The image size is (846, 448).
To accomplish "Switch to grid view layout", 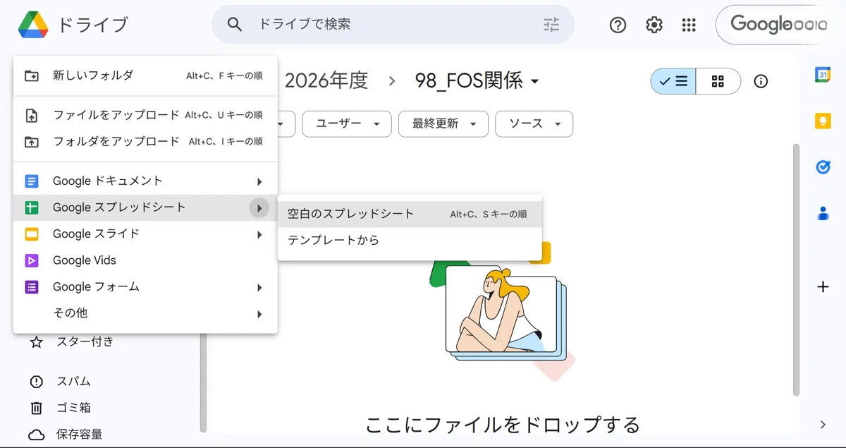I will [718, 81].
